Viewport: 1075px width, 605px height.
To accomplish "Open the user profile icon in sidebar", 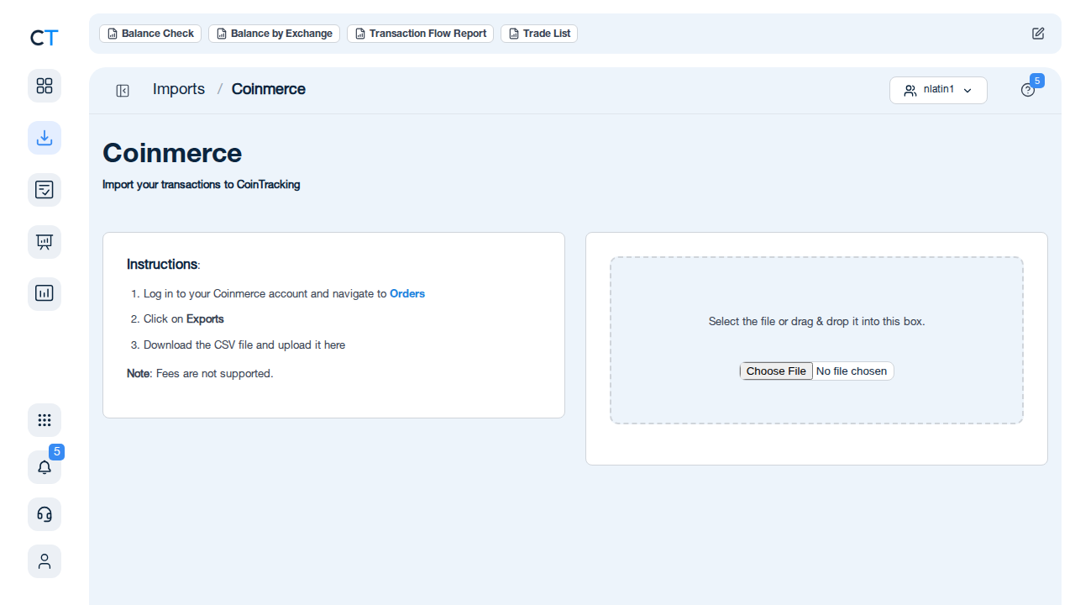I will tap(45, 561).
